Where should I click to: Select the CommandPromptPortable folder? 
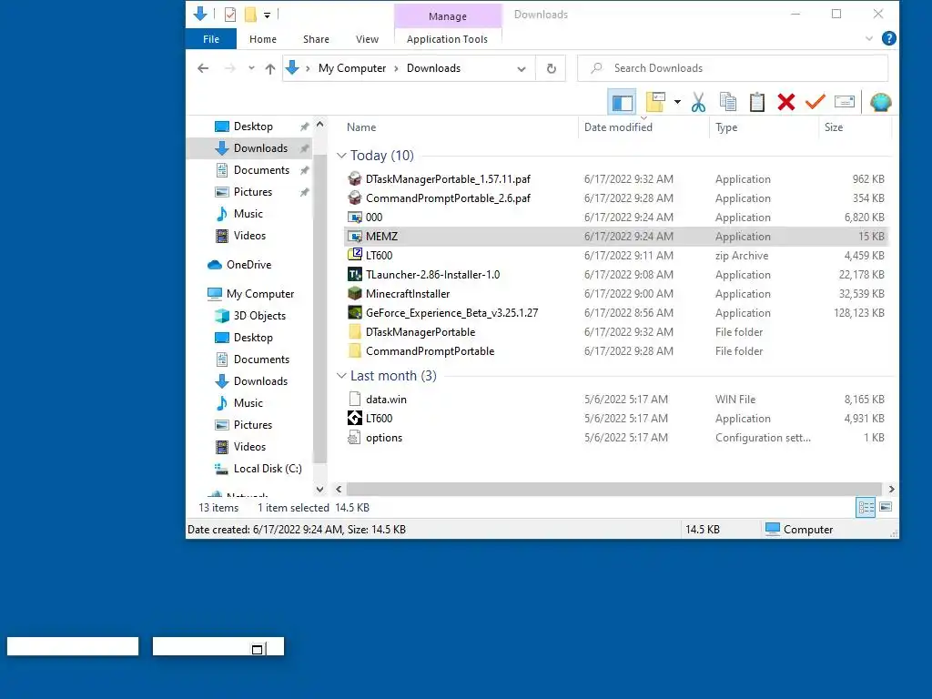click(x=616, y=350)
